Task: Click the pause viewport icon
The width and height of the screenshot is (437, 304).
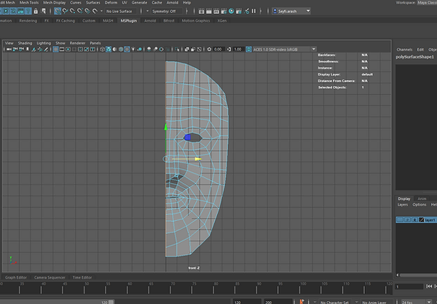Action: [254, 11]
